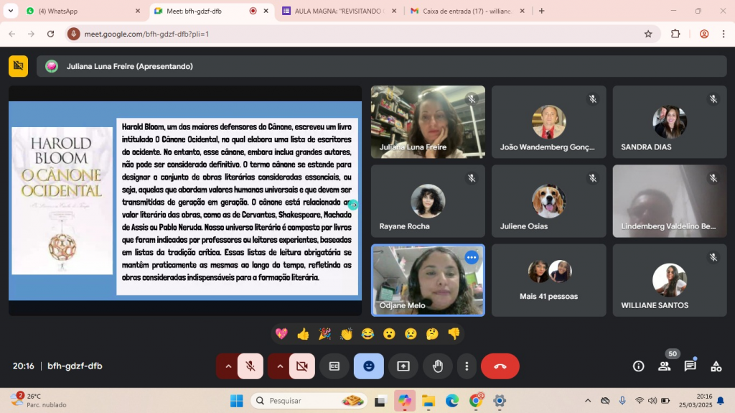The width and height of the screenshot is (735, 413).
Task: Click the present screen button
Action: pyautogui.click(x=403, y=366)
